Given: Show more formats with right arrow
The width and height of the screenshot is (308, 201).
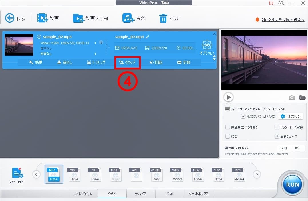Looking at the screenshot, I should (257, 174).
